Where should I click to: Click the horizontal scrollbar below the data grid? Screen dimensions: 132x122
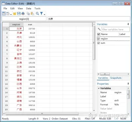(42, 114)
